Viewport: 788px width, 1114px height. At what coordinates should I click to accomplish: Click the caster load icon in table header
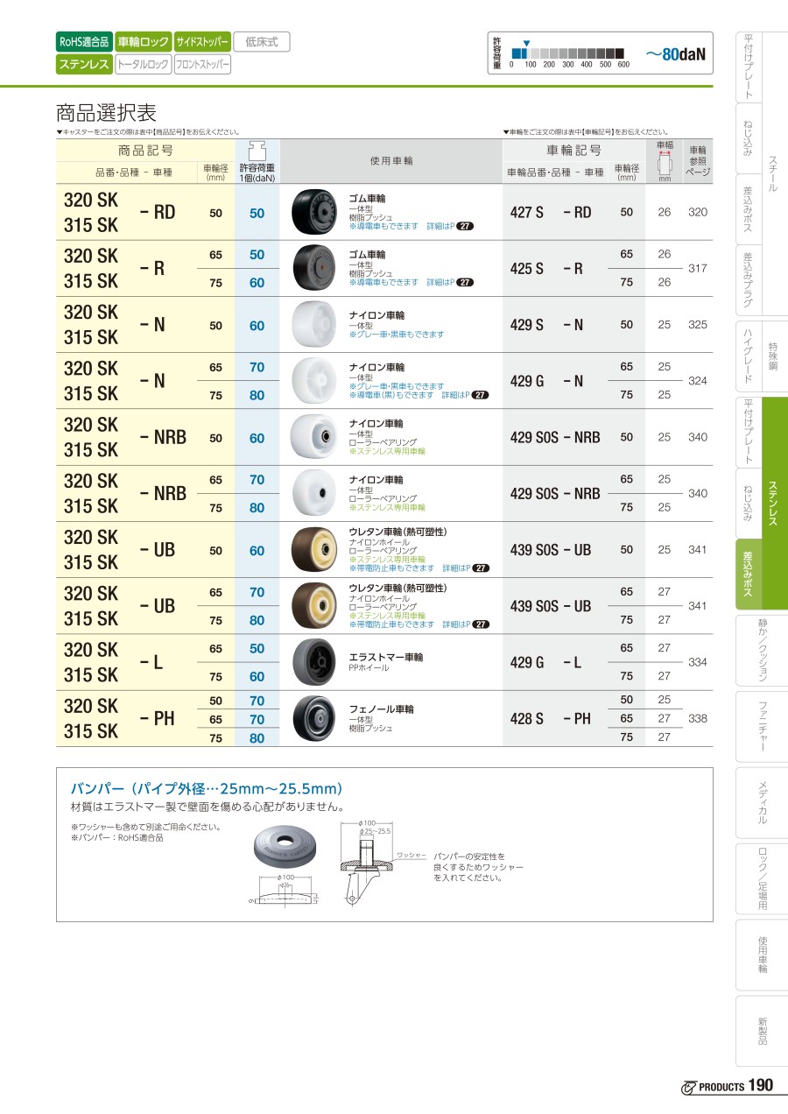point(257,150)
